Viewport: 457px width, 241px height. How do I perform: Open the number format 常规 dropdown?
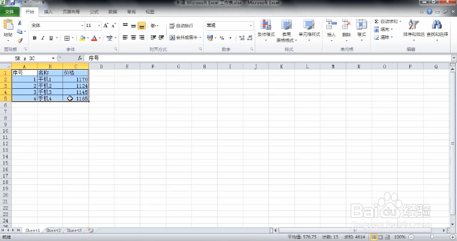pos(250,25)
